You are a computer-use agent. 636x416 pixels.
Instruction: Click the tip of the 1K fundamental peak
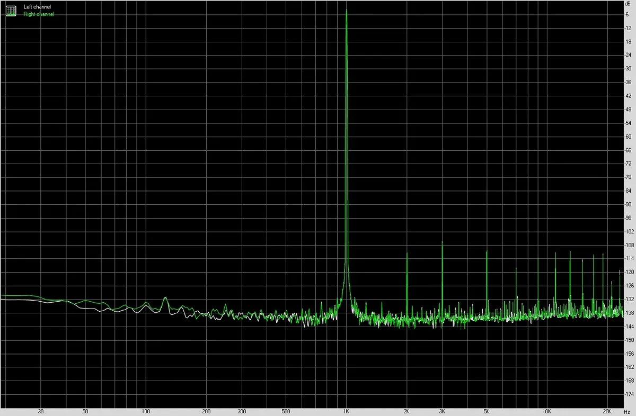tap(346, 10)
